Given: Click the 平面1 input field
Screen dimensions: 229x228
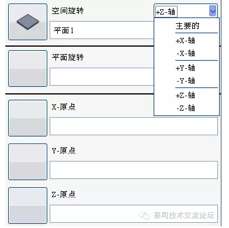Looking at the screenshot, I should [x=102, y=30].
